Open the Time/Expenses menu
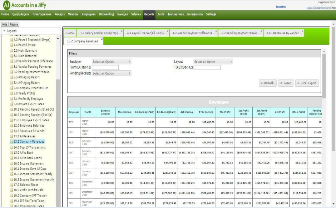The width and height of the screenshot is (336, 208). tap(41, 14)
